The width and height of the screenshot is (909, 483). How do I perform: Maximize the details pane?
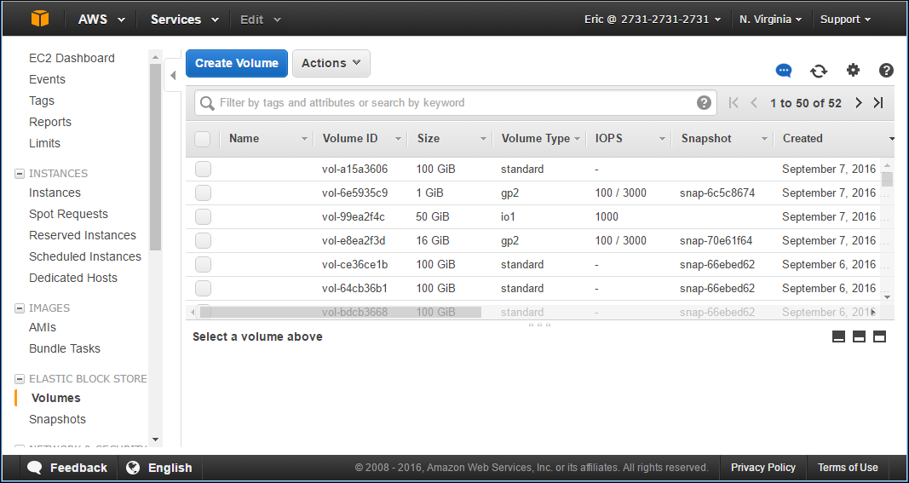tap(879, 336)
